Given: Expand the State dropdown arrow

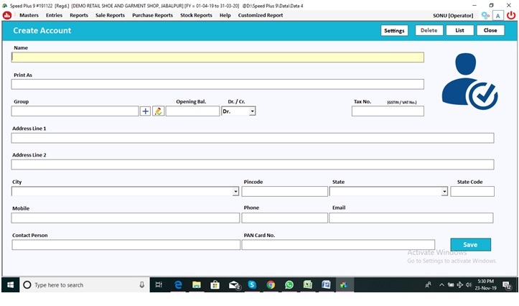Looking at the screenshot, I should coord(444,191).
